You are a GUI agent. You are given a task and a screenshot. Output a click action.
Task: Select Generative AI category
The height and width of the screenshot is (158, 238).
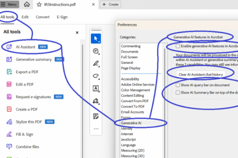(x=131, y=123)
